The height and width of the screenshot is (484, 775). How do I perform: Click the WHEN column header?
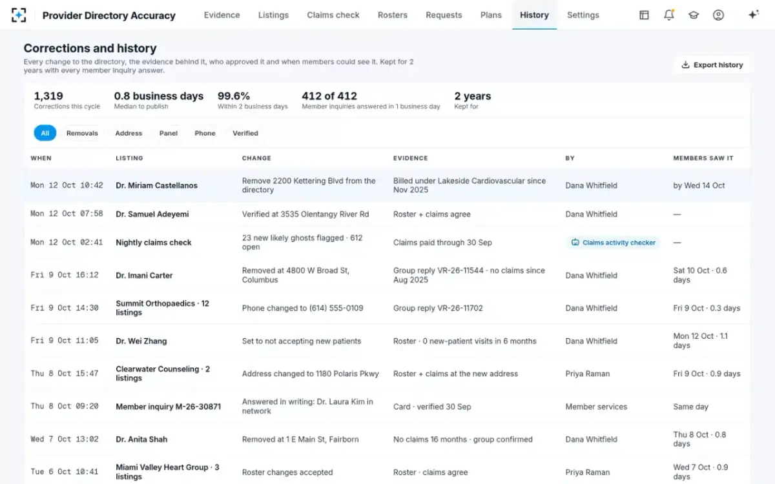41,158
